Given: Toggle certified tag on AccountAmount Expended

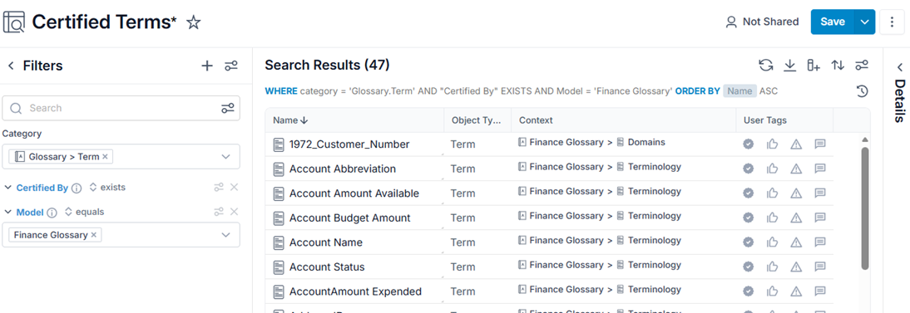Looking at the screenshot, I should tap(749, 291).
